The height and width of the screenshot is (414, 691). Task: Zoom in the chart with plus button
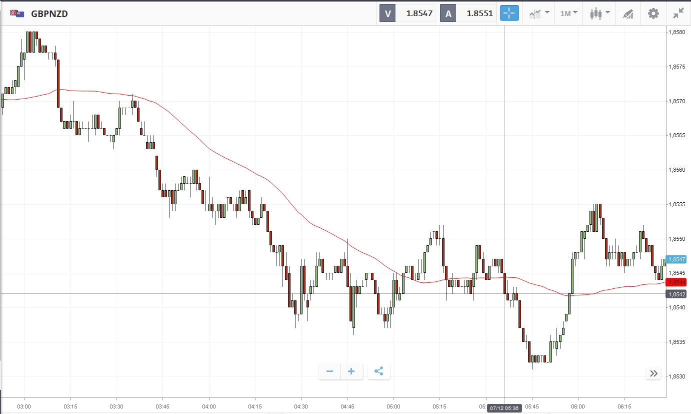[351, 371]
